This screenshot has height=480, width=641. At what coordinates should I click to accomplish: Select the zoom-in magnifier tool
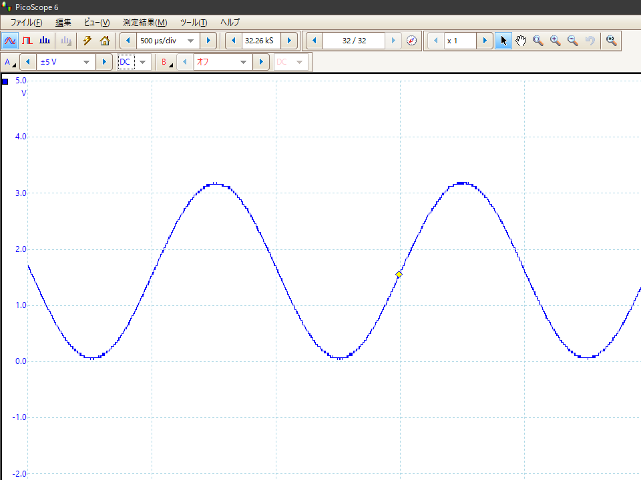click(555, 41)
